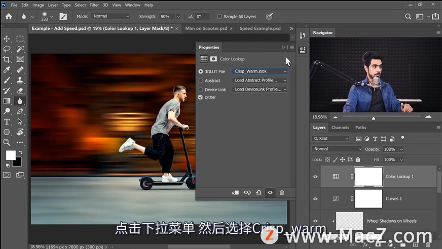Viewport: 442px width, 249px height.
Task: Open the Window menu
Action: [x=132, y=5]
